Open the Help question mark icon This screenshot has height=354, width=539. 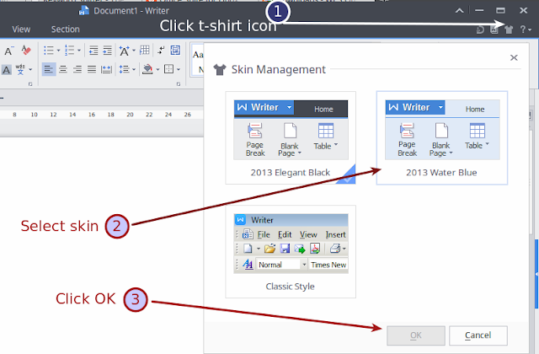pos(522,29)
